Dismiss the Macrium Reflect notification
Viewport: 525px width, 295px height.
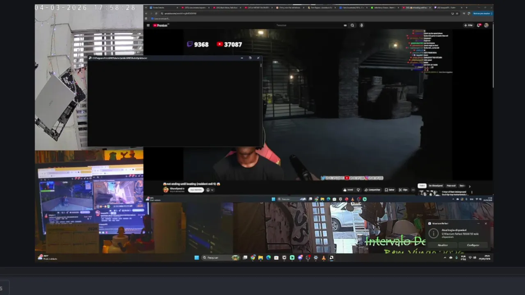[x=486, y=223]
